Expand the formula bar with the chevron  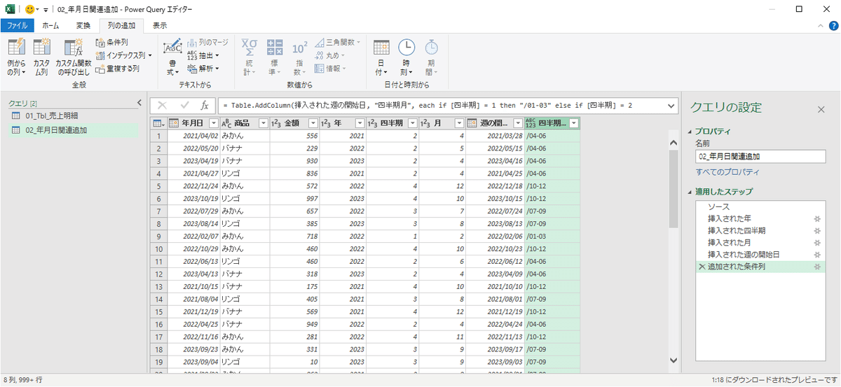671,106
